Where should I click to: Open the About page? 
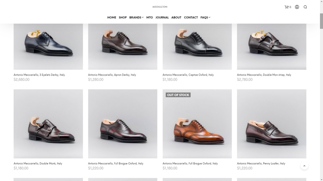click(176, 18)
